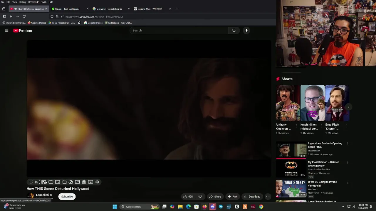Open the History menu
Image resolution: width=376 pixels, height=211 pixels.
click(23, 2)
